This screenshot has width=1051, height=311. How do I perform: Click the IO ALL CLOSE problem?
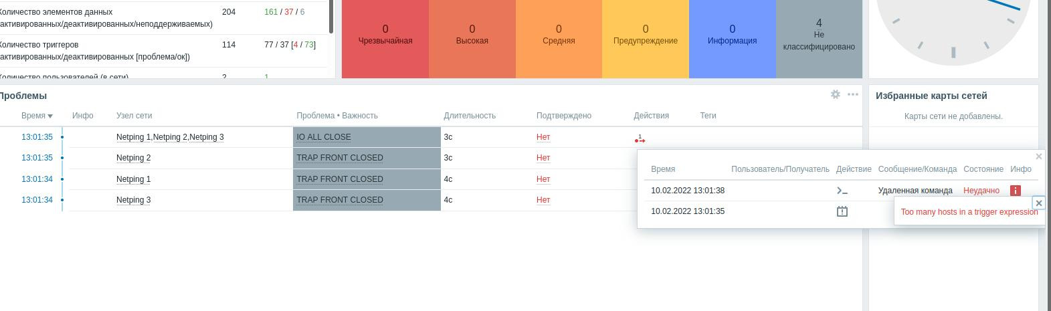click(324, 137)
